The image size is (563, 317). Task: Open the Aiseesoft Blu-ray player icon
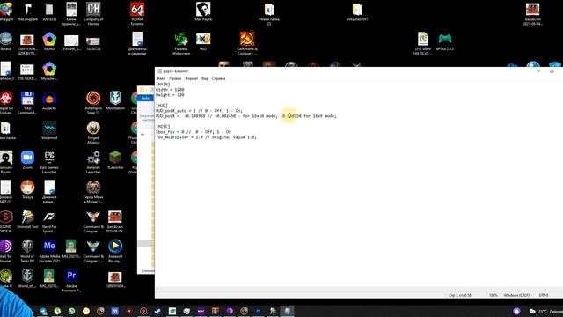coord(115,251)
